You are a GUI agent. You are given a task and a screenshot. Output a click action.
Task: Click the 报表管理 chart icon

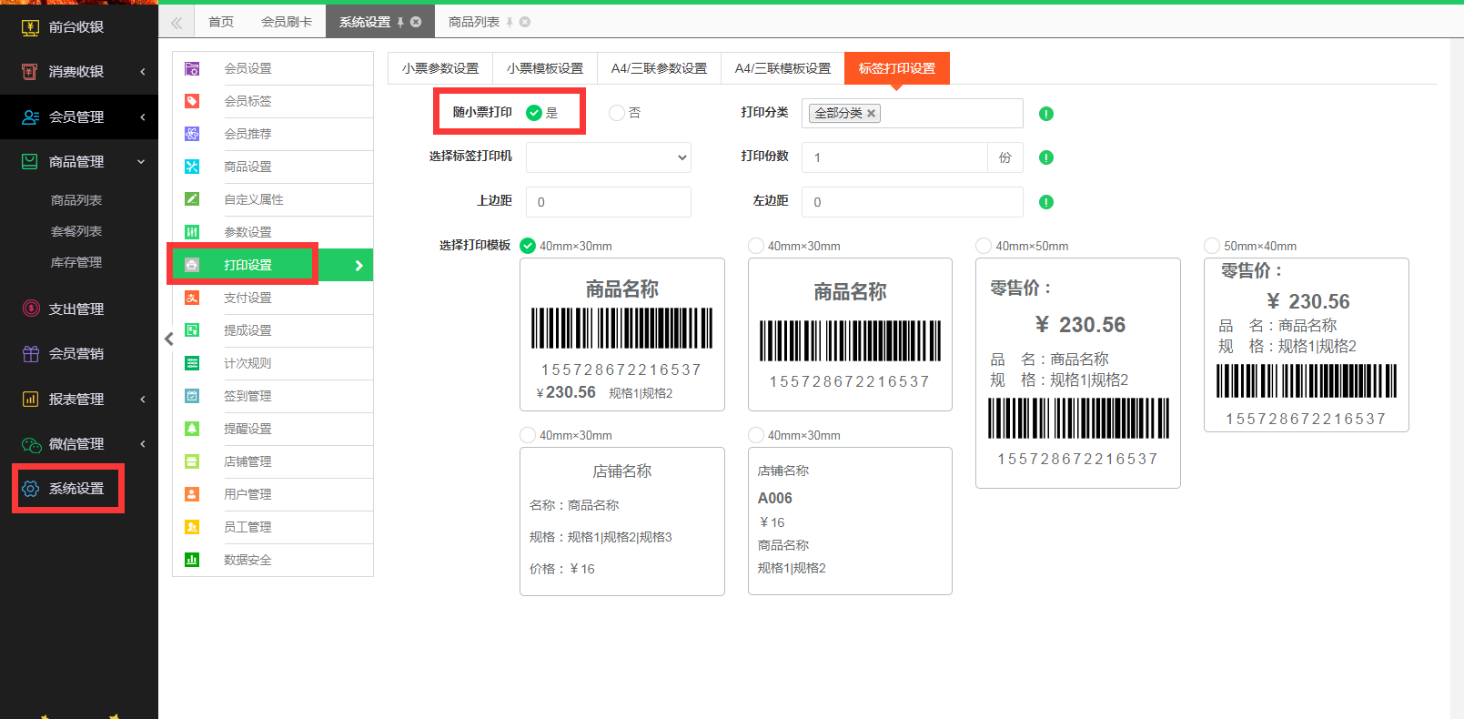(30, 399)
